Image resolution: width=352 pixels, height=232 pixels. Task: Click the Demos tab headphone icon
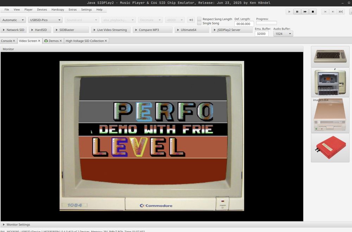click(x=46, y=41)
